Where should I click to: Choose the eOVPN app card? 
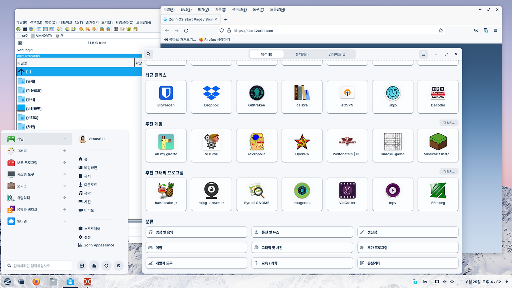(x=347, y=96)
